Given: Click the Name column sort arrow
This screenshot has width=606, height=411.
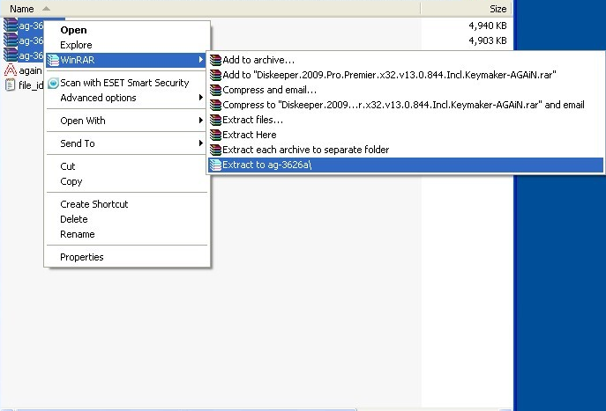Looking at the screenshot, I should tap(46, 9).
